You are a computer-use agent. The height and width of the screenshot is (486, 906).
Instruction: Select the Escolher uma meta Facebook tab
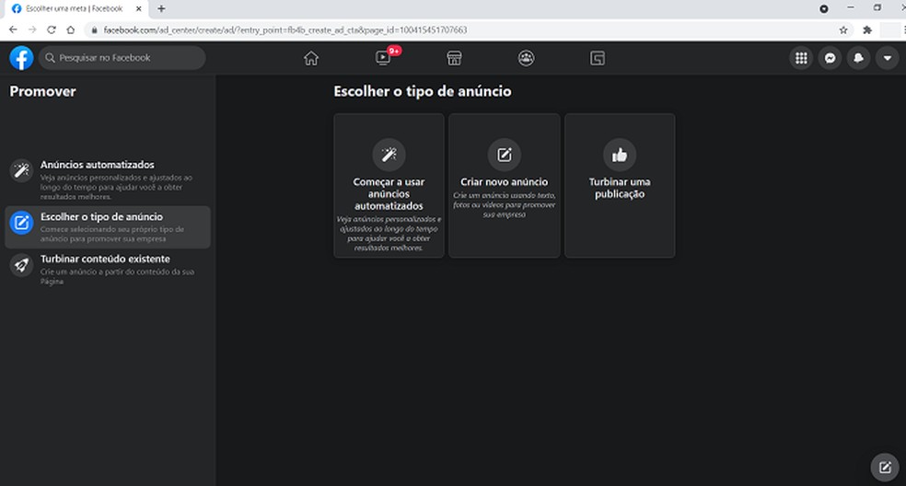click(75, 8)
